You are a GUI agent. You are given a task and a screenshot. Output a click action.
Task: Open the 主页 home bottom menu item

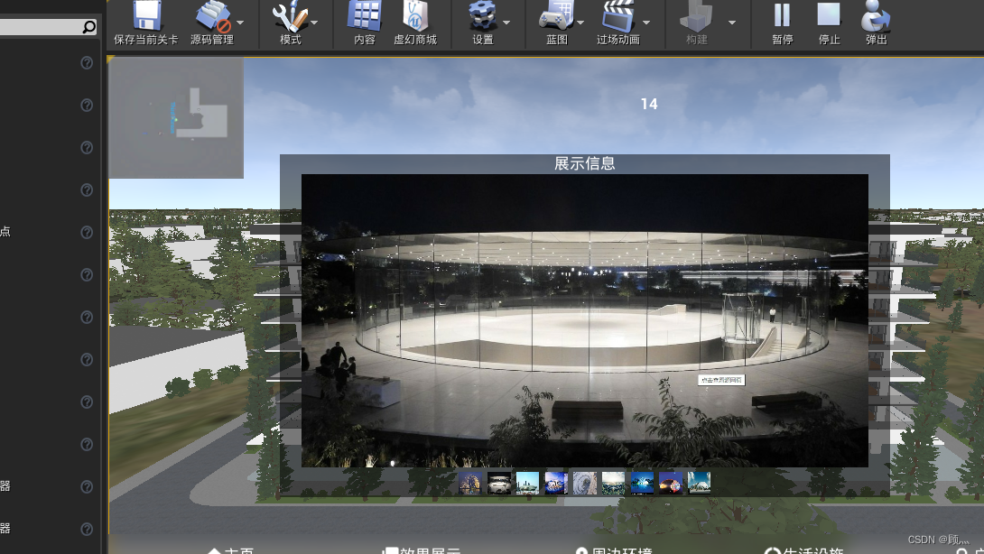(x=231, y=549)
